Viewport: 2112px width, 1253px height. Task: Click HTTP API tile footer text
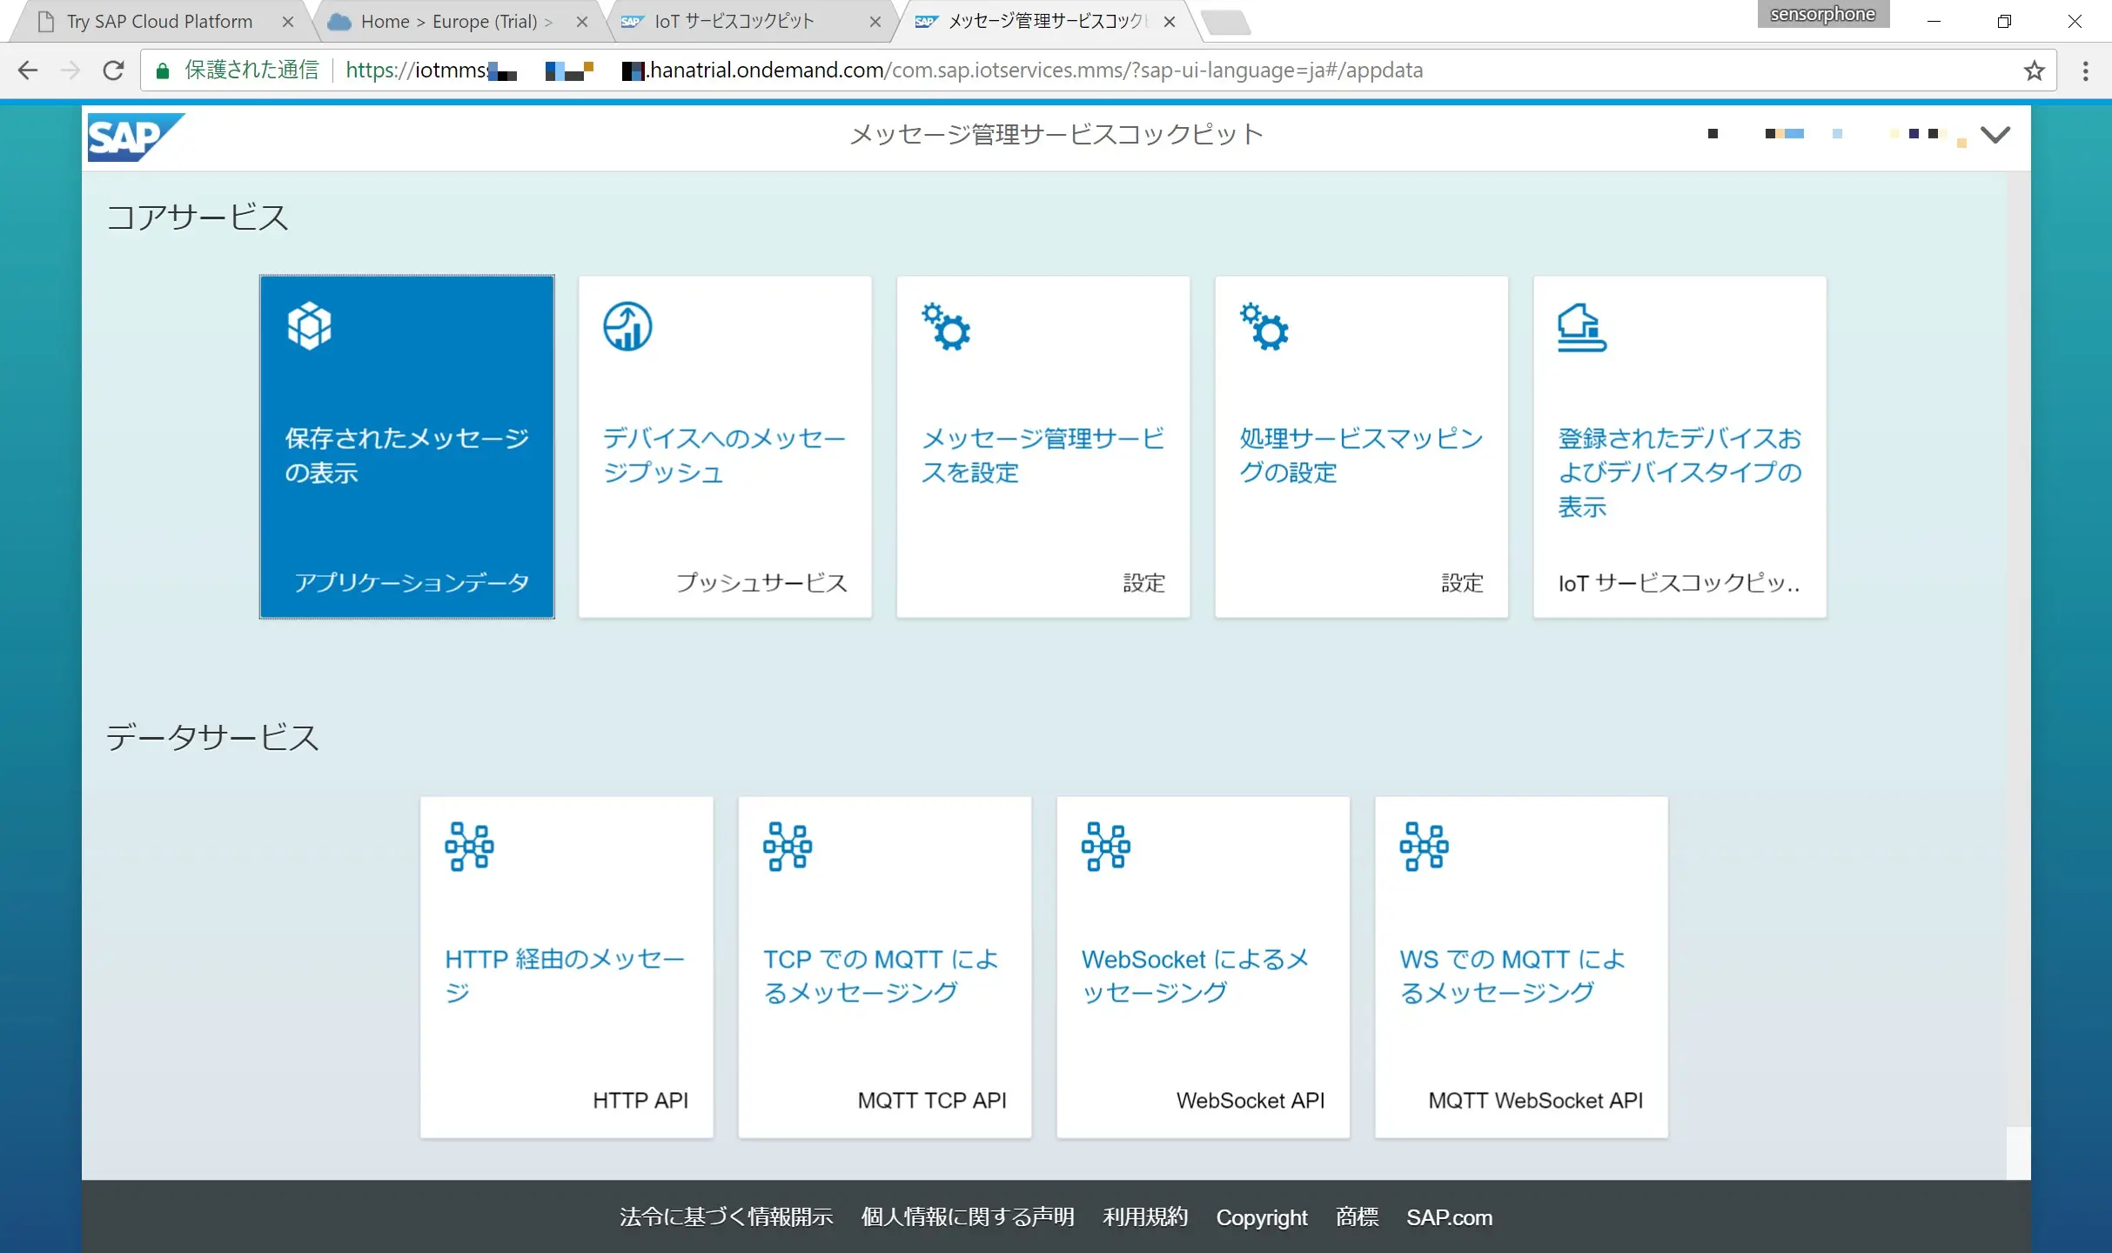pos(640,1101)
